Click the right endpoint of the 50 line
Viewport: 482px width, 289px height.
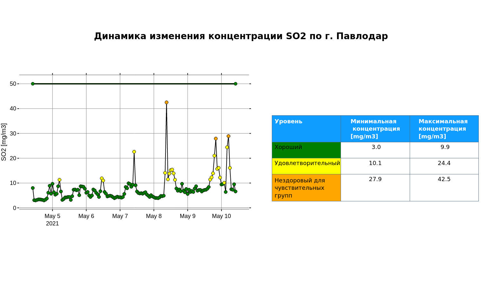[236, 84]
